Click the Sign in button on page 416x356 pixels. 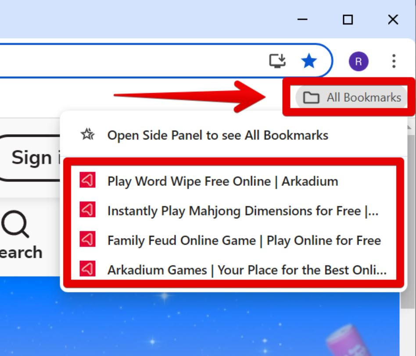(30, 158)
